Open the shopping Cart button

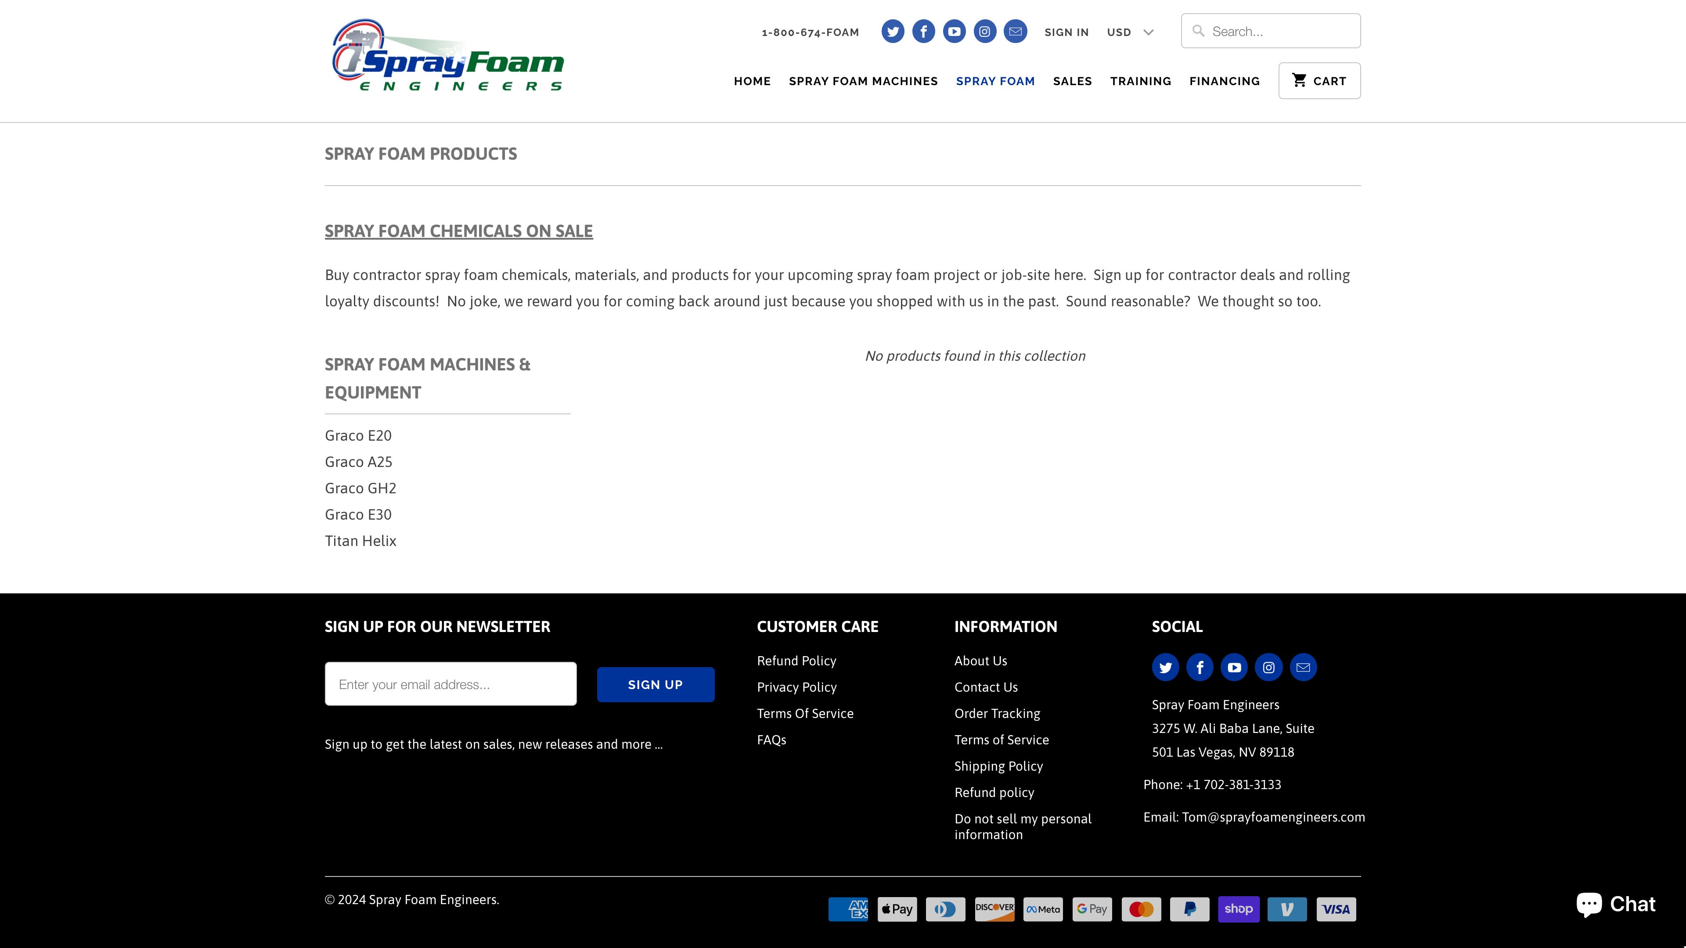click(x=1319, y=81)
